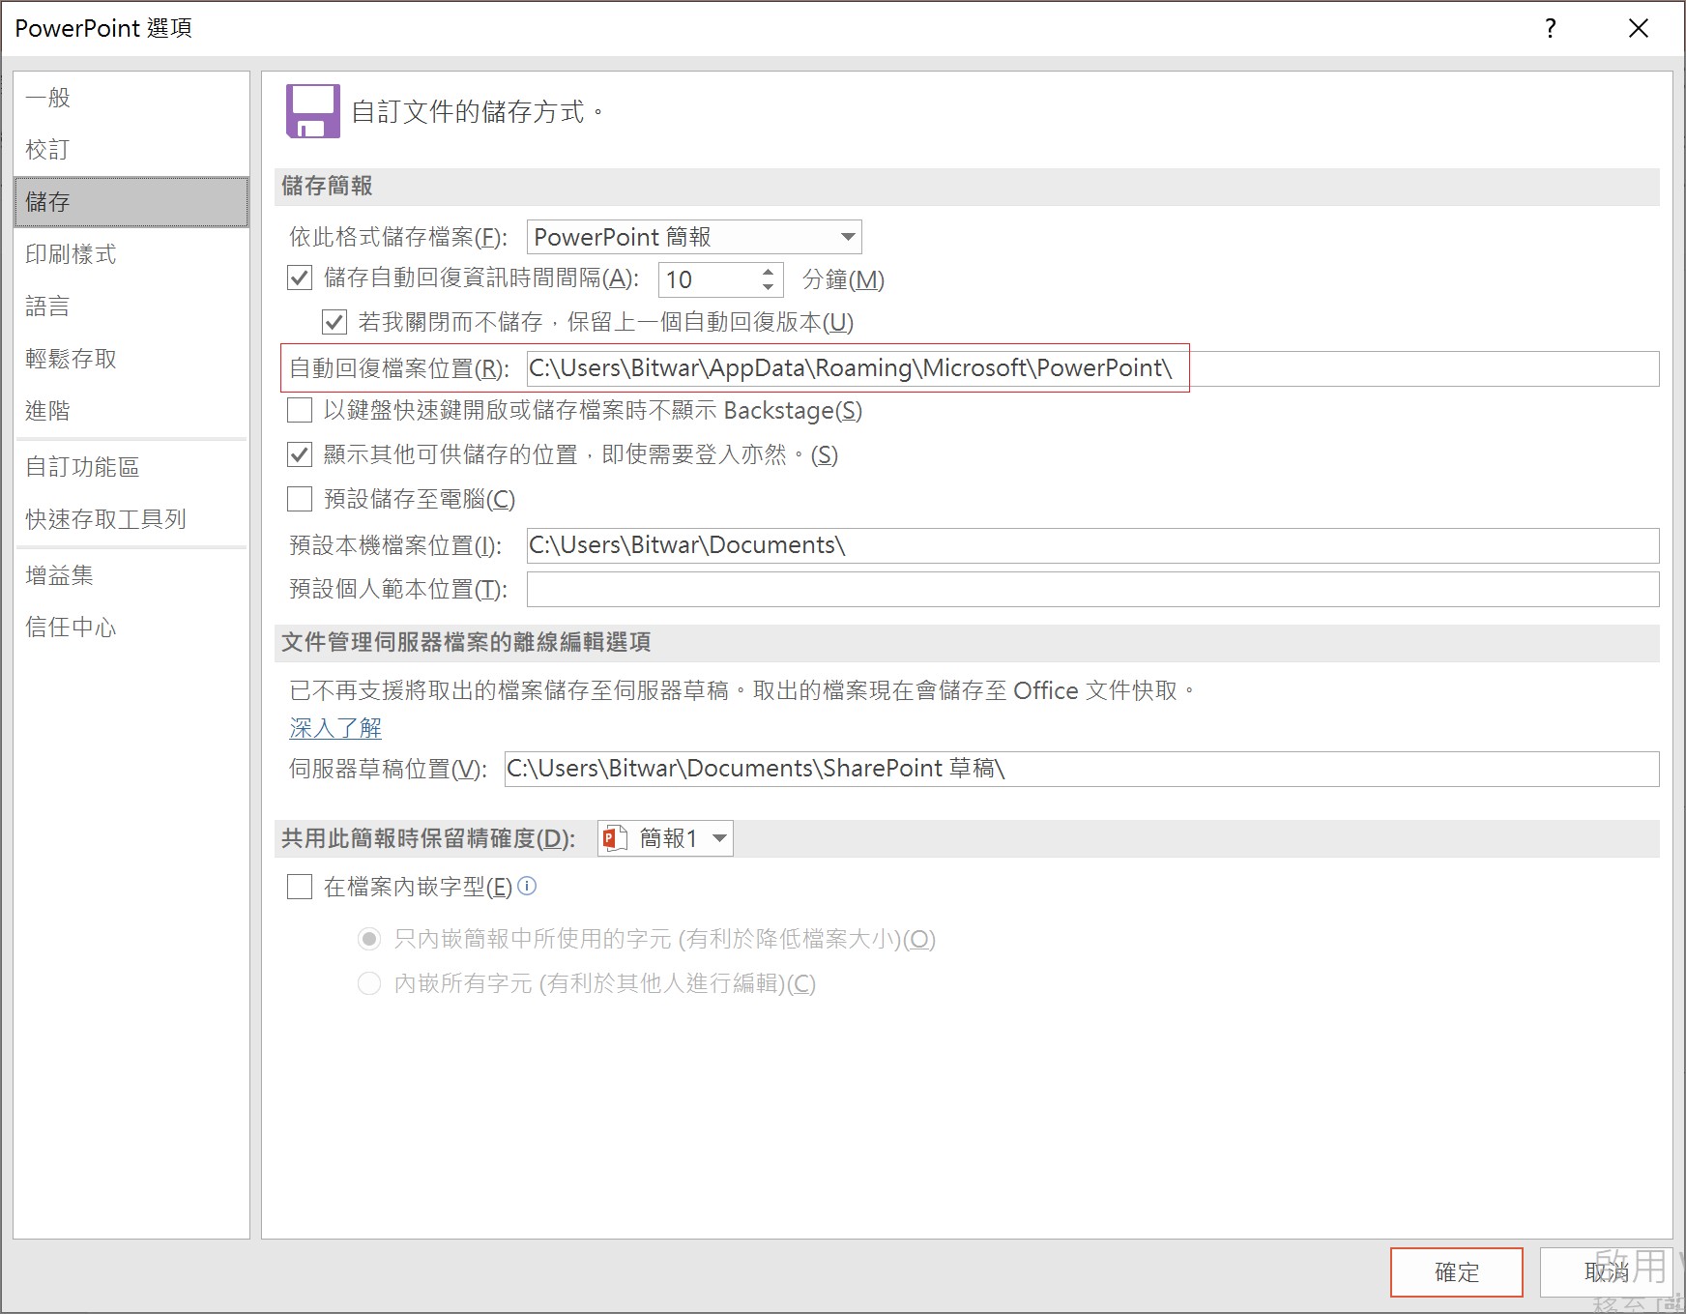
Task: Open the PowerPoint 簡報 format dropdown
Action: point(694,237)
